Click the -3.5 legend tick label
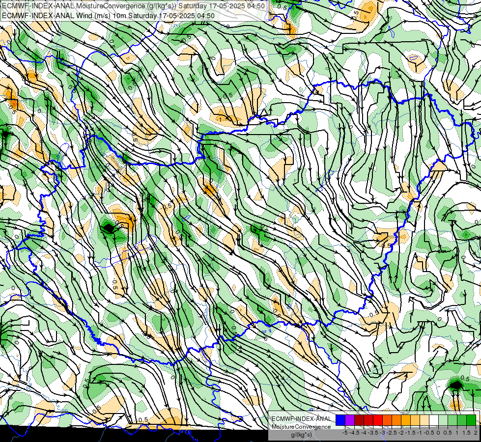The height and width of the screenshot is (442, 481). tap(373, 433)
